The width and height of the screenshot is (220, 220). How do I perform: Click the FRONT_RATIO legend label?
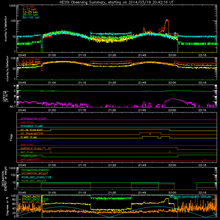pos(31,197)
